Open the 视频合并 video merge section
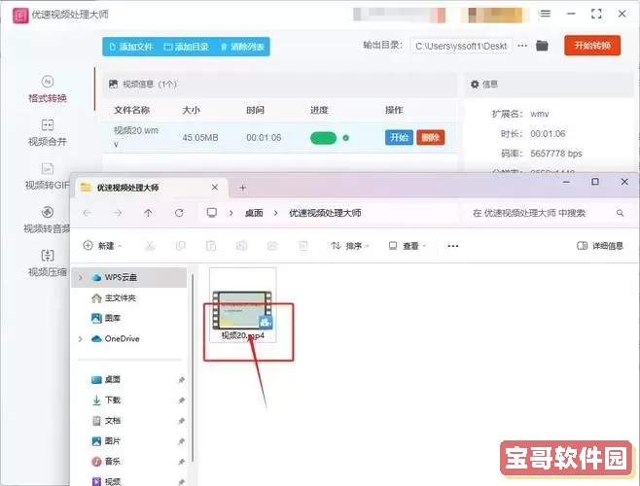This screenshot has width=640, height=486. click(x=48, y=132)
